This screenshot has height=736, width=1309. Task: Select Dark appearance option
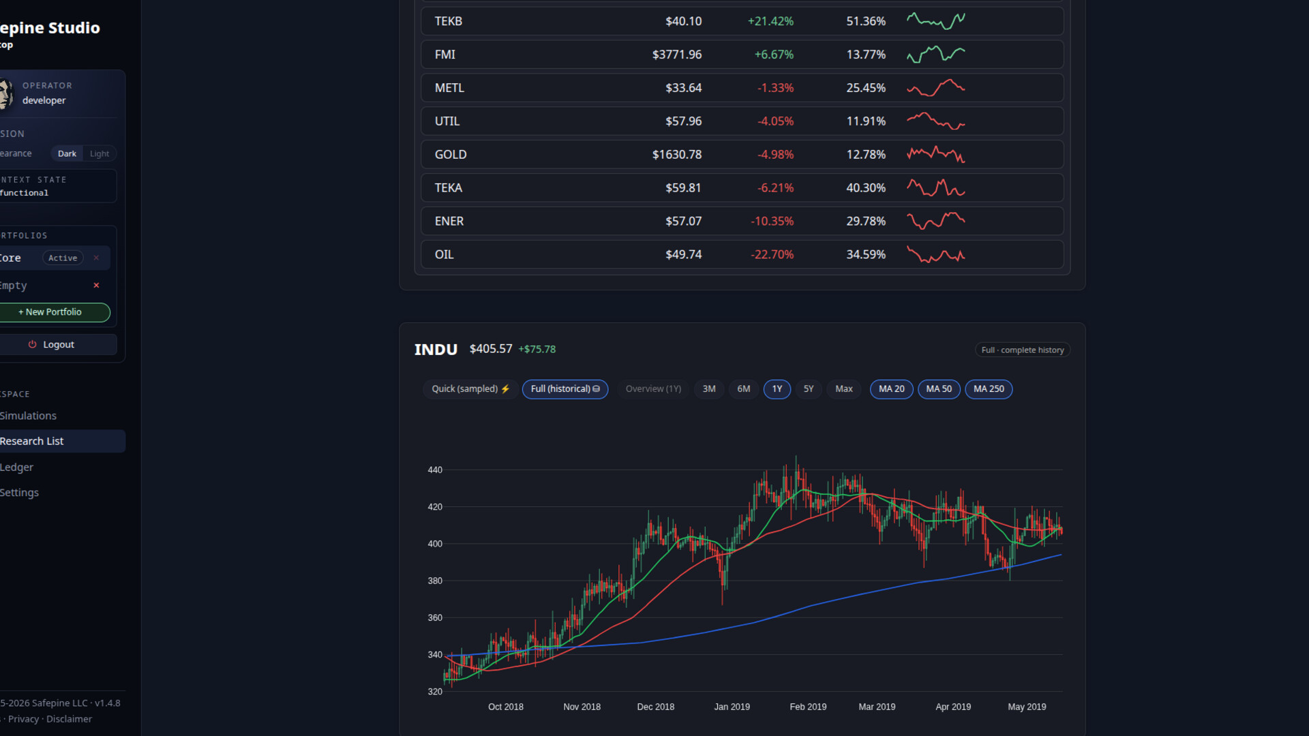tap(67, 154)
